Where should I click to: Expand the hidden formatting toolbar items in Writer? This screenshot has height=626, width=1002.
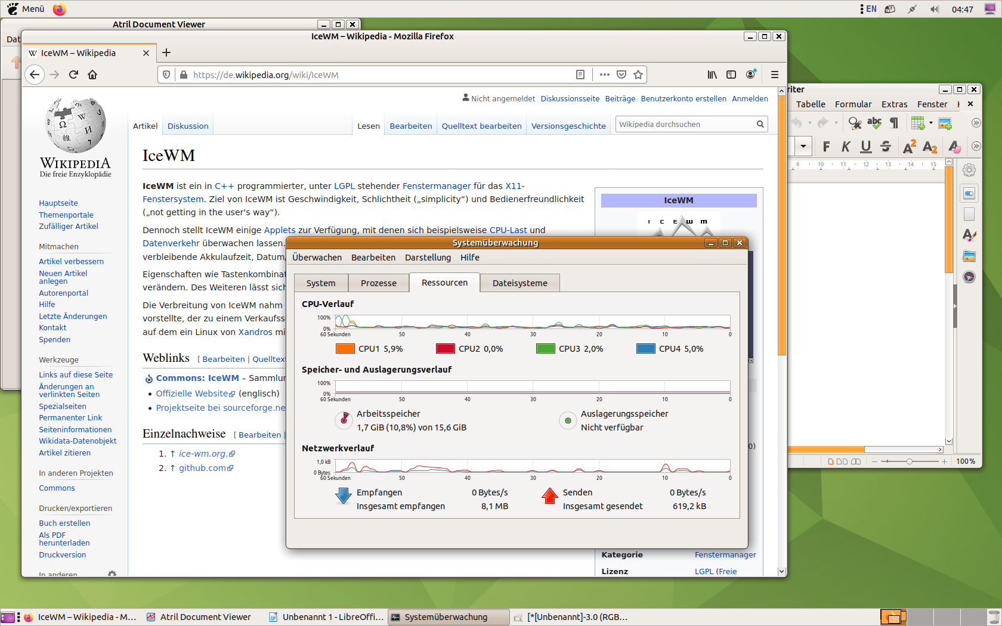pyautogui.click(x=976, y=146)
